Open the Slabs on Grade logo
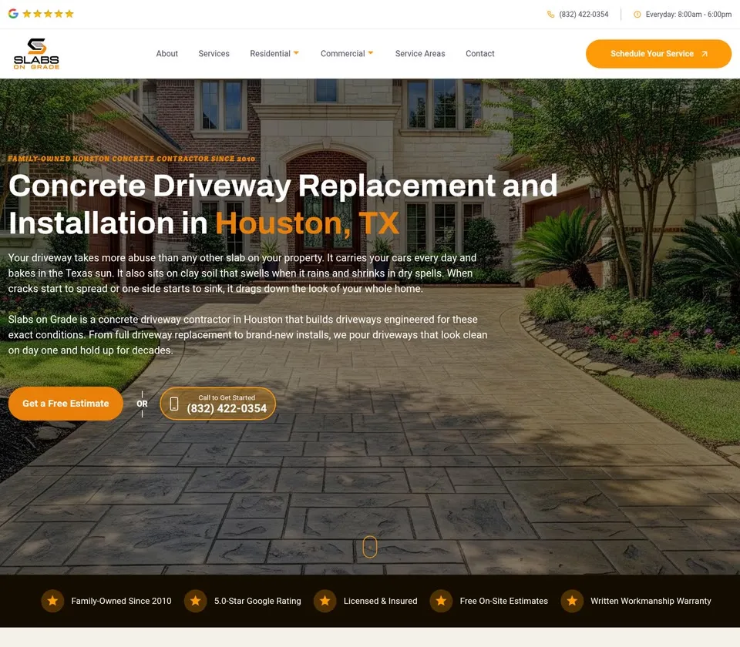 36,54
